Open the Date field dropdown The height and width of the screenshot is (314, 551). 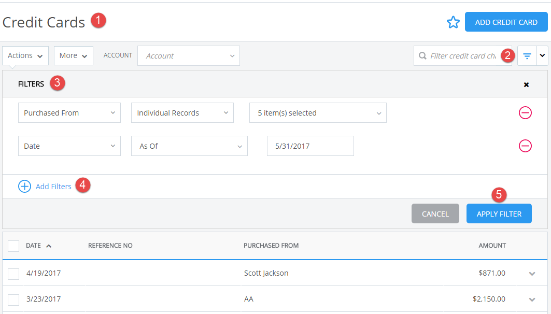tap(69, 146)
